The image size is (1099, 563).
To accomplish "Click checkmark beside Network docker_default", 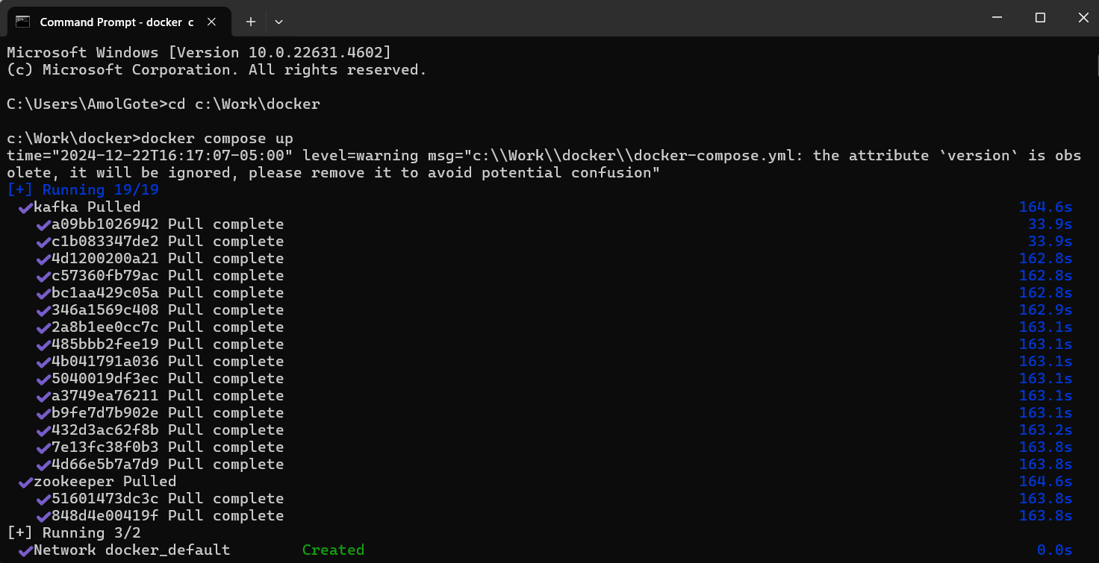I will pyautogui.click(x=25, y=550).
